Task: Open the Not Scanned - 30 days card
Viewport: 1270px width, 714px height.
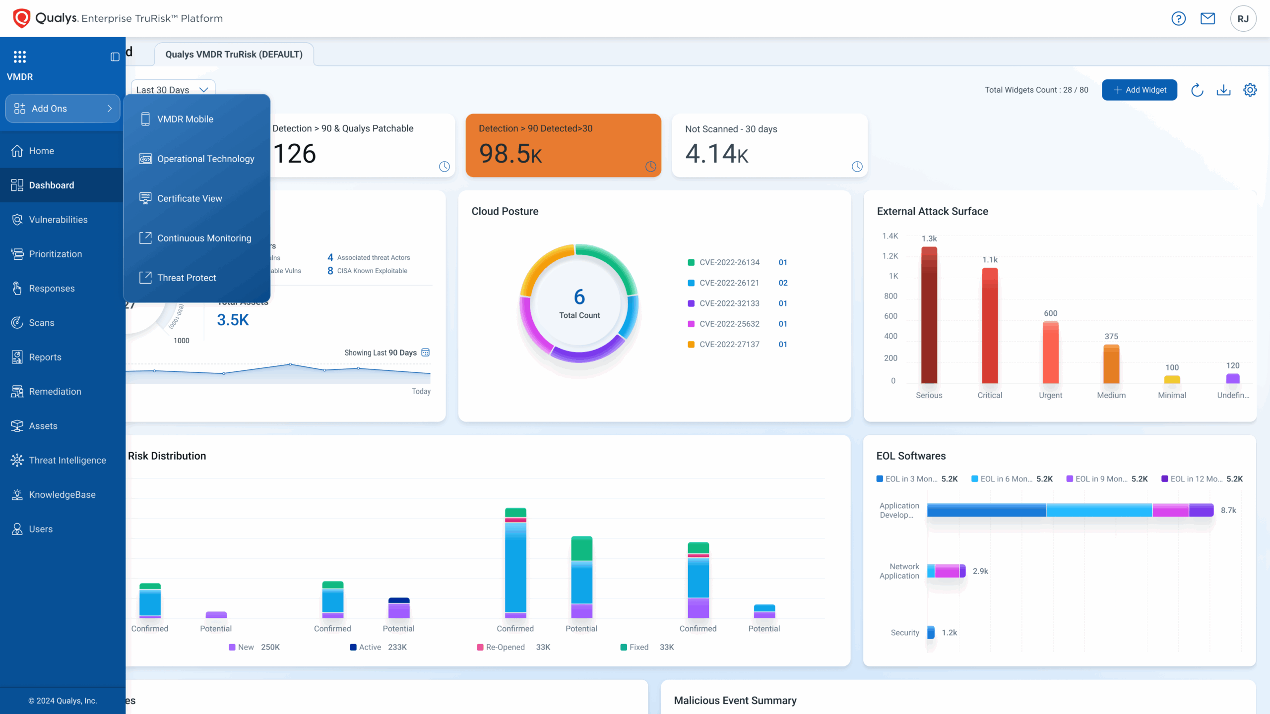Action: coord(769,145)
